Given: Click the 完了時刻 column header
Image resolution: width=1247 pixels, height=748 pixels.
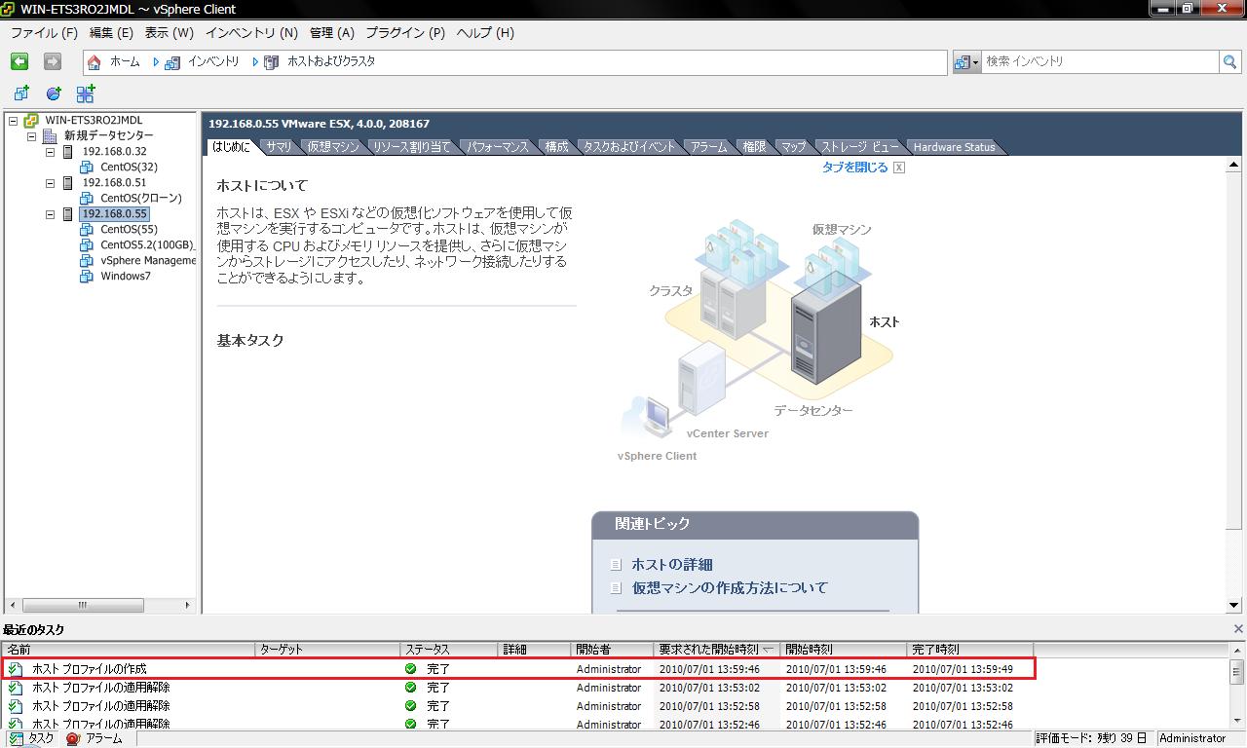Looking at the screenshot, I should 970,650.
